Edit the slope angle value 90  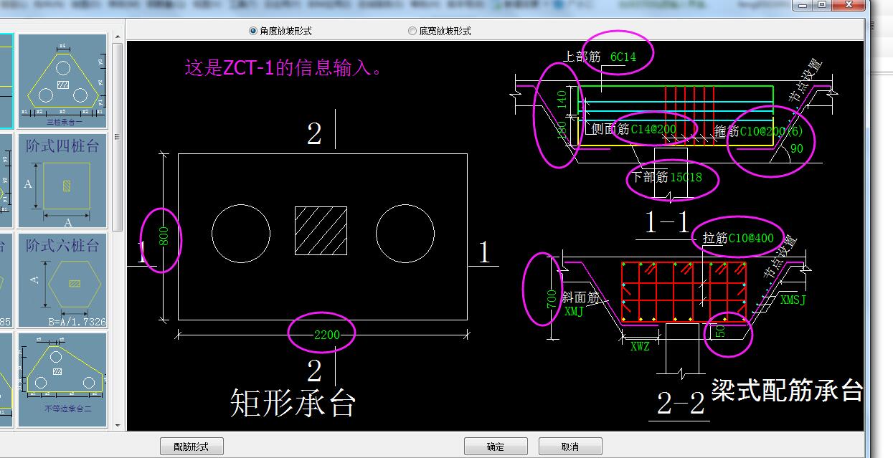(796, 149)
